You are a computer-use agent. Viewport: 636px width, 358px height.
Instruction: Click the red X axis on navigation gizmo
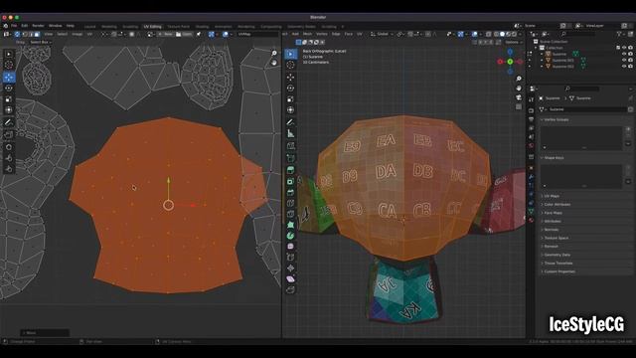(500, 62)
